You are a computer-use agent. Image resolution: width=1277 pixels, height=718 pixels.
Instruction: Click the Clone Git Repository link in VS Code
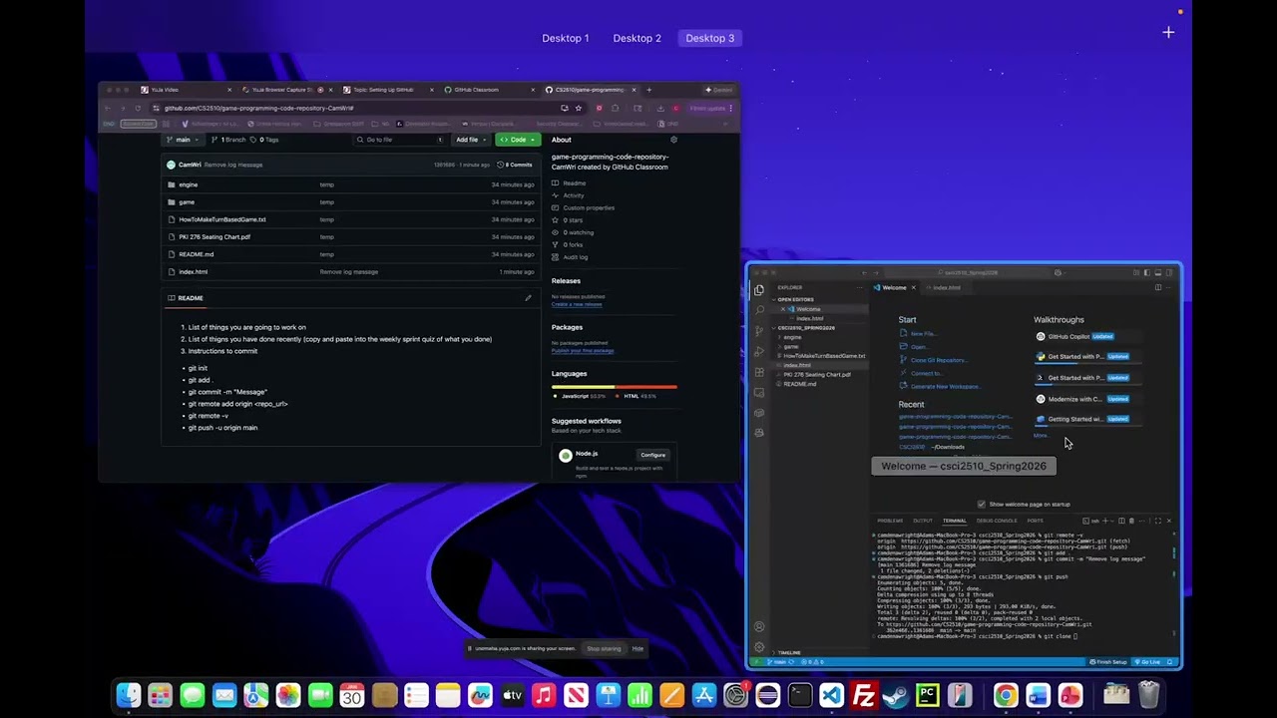pos(938,360)
